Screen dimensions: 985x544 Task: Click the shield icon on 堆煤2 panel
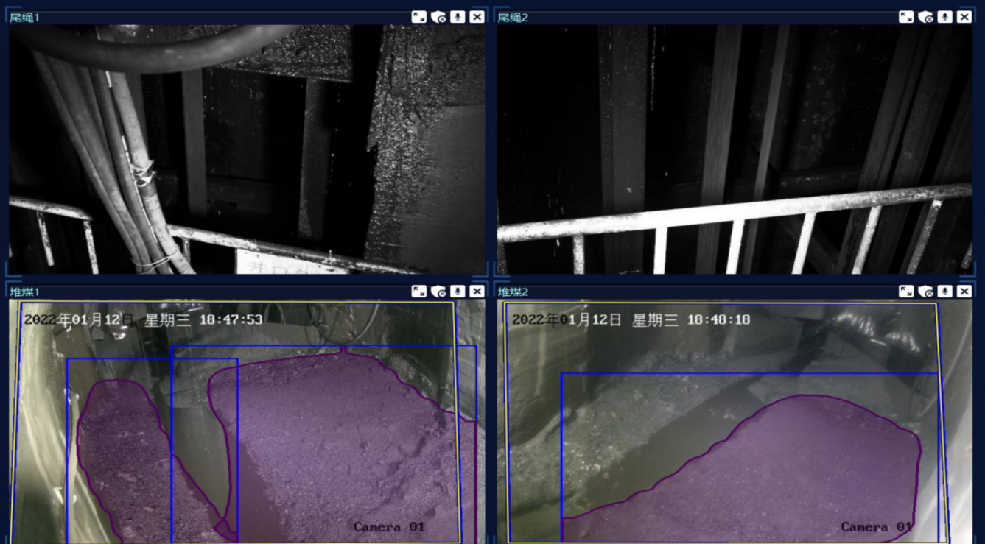click(926, 292)
